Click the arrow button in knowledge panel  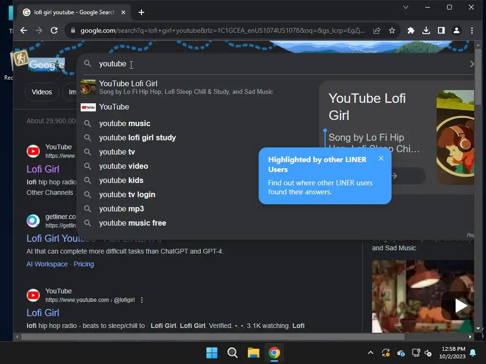pos(394,176)
